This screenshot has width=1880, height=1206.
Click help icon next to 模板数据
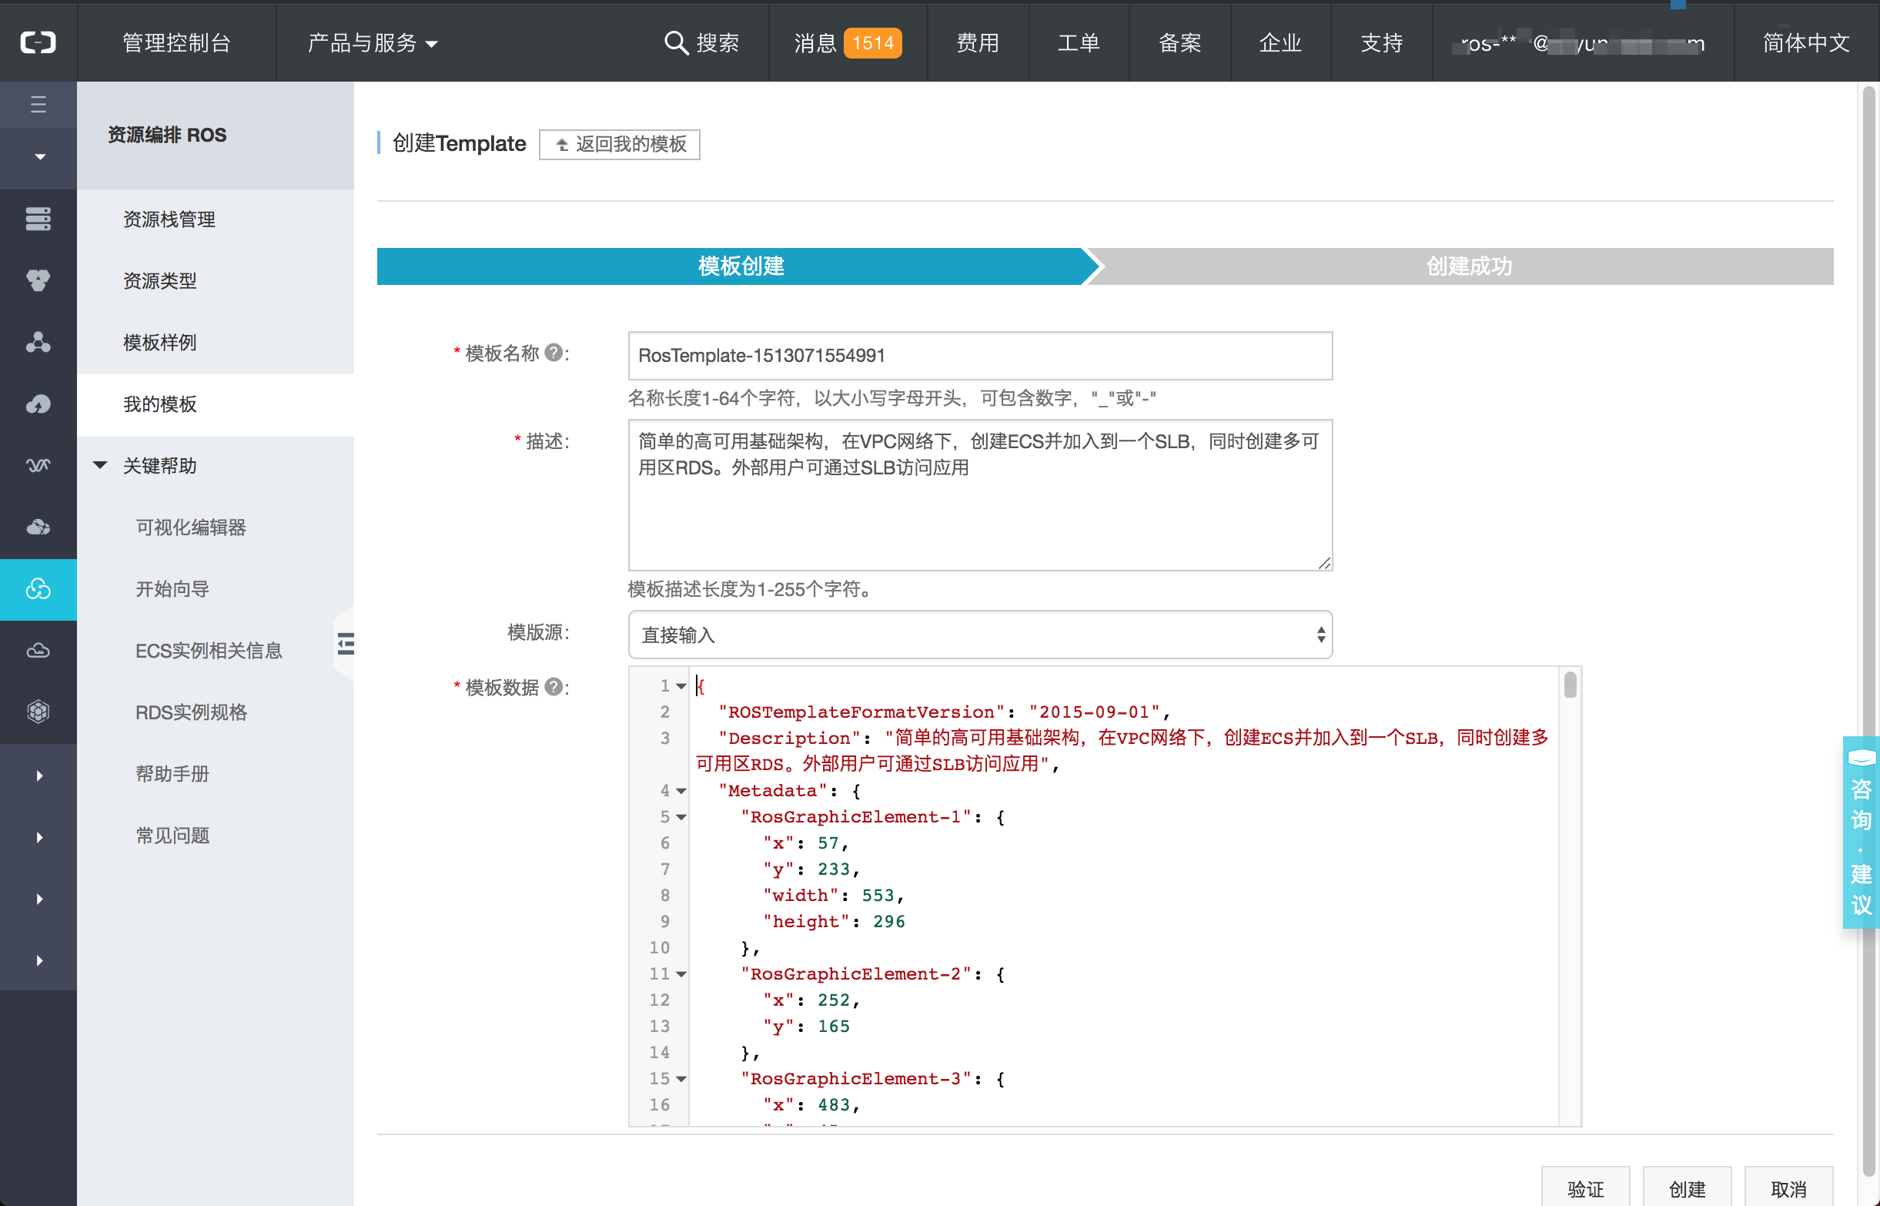554,687
